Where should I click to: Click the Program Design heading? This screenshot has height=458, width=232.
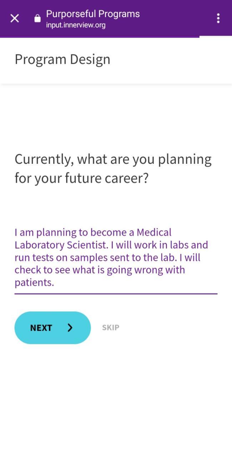pyautogui.click(x=62, y=59)
